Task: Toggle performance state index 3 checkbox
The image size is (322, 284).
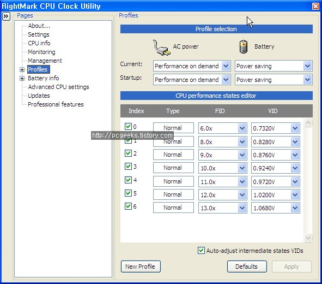Action: click(128, 166)
